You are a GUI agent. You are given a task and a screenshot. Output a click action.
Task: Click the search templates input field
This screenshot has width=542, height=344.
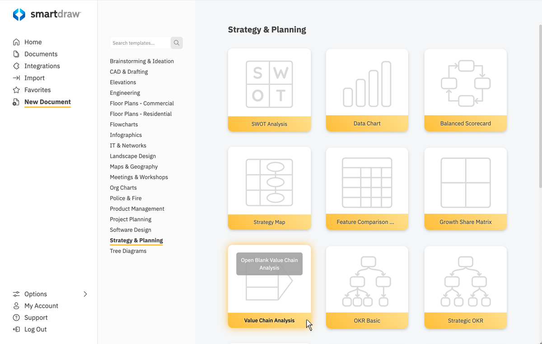pyautogui.click(x=140, y=42)
